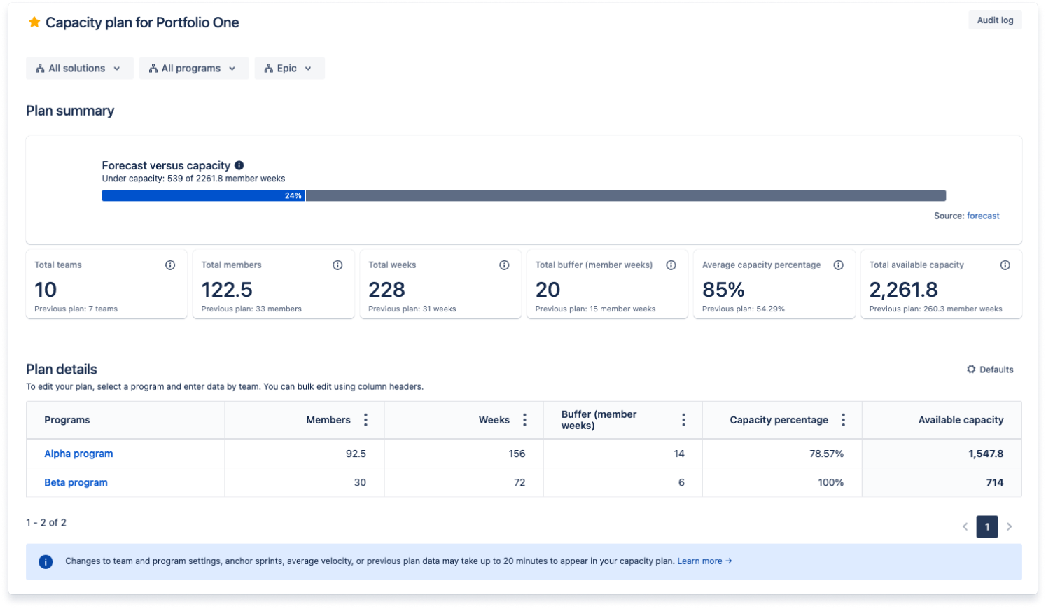Open Buffer column bulk edit menu
The height and width of the screenshot is (609, 1046).
[683, 420]
